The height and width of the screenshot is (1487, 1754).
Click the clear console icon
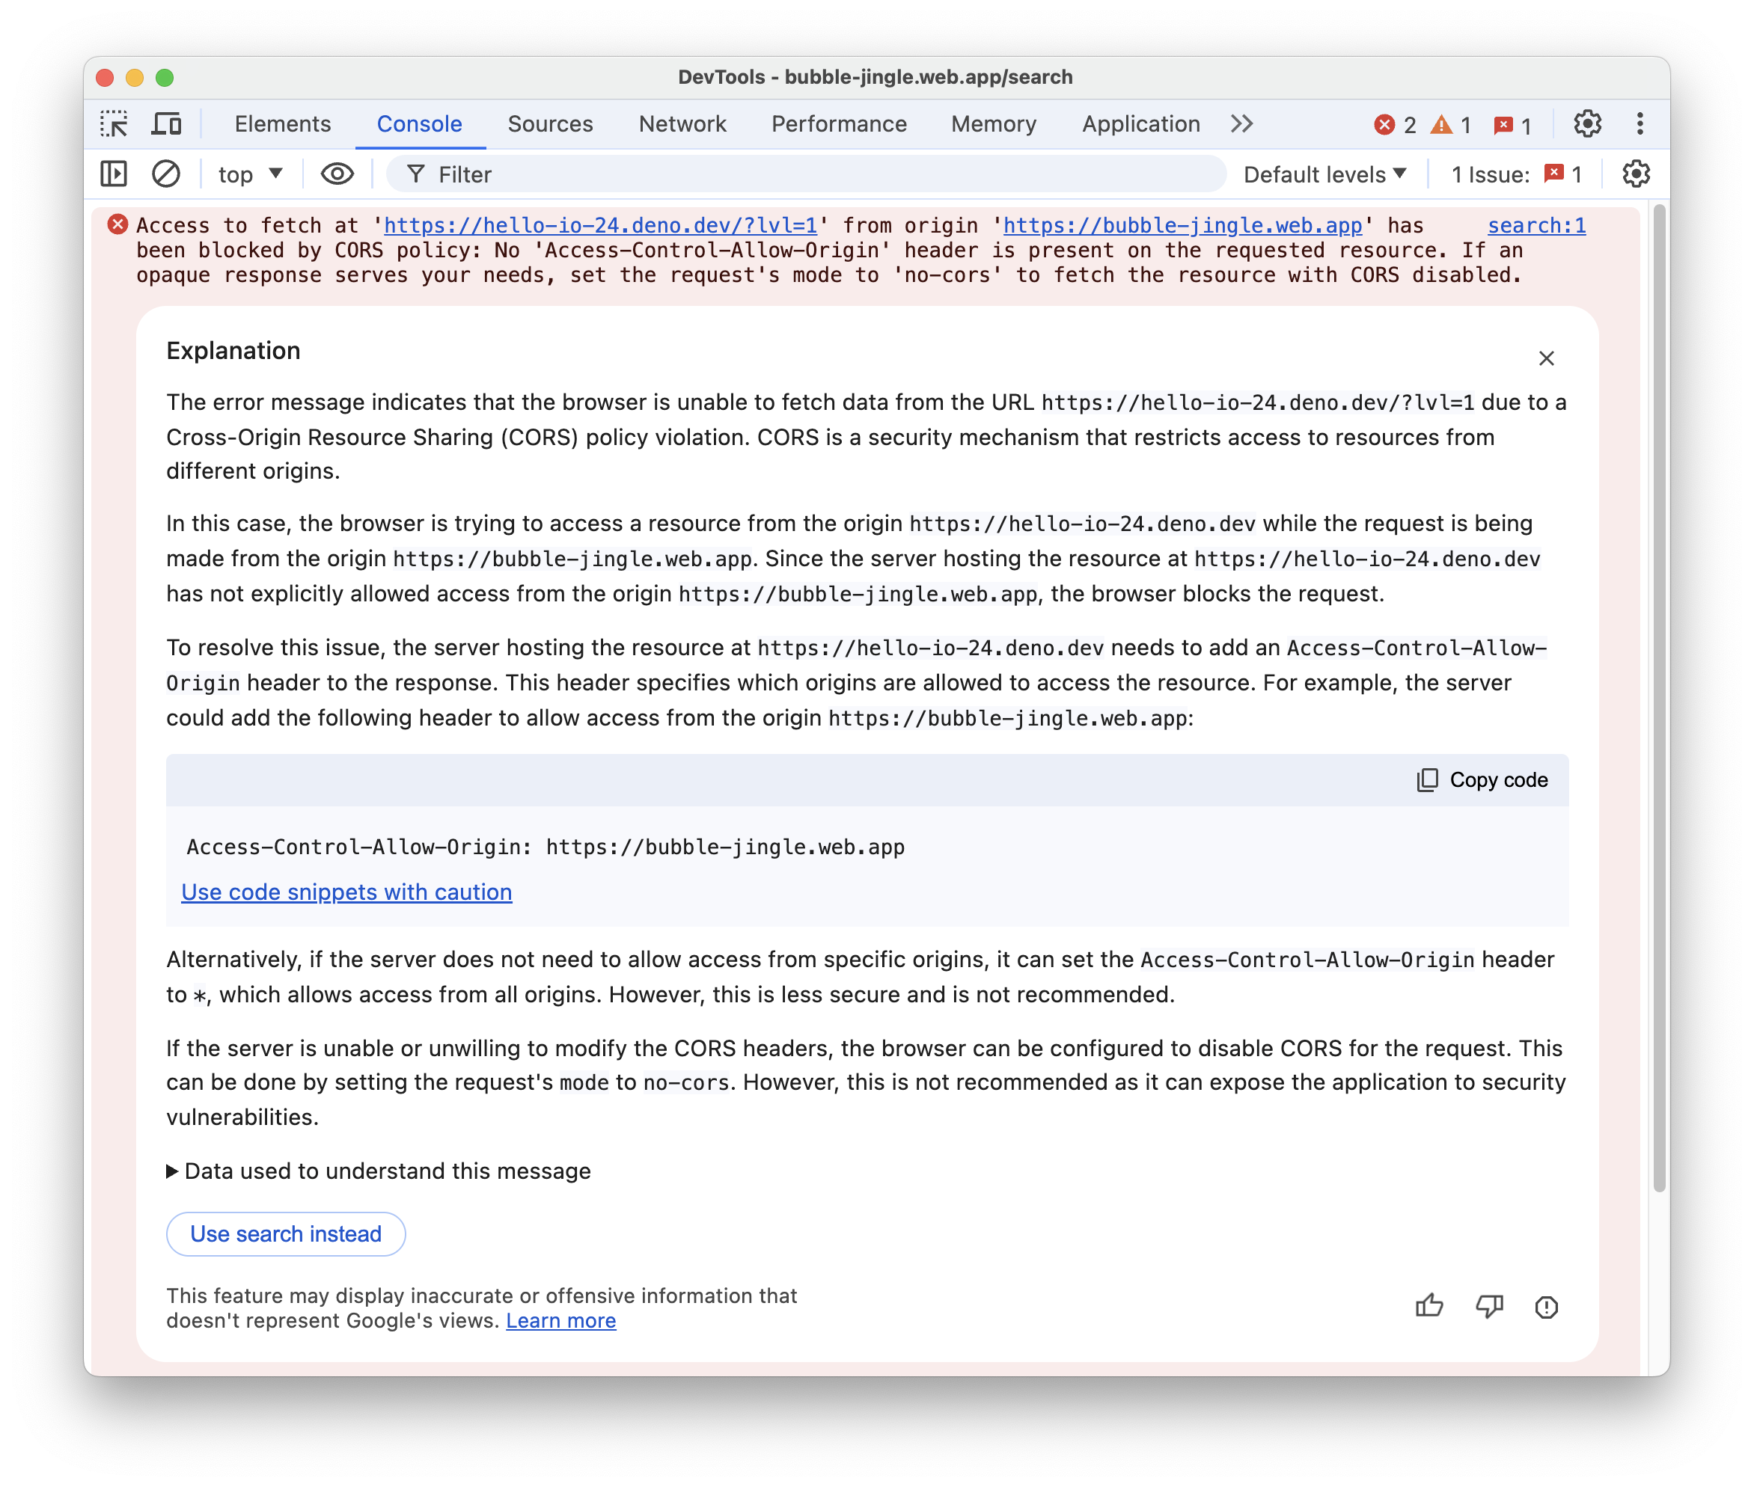tap(165, 176)
